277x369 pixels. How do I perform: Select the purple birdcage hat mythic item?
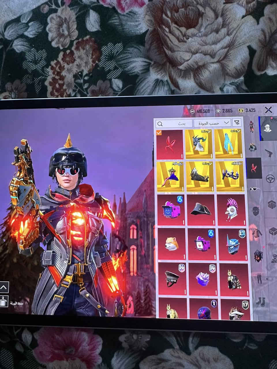coord(170,177)
